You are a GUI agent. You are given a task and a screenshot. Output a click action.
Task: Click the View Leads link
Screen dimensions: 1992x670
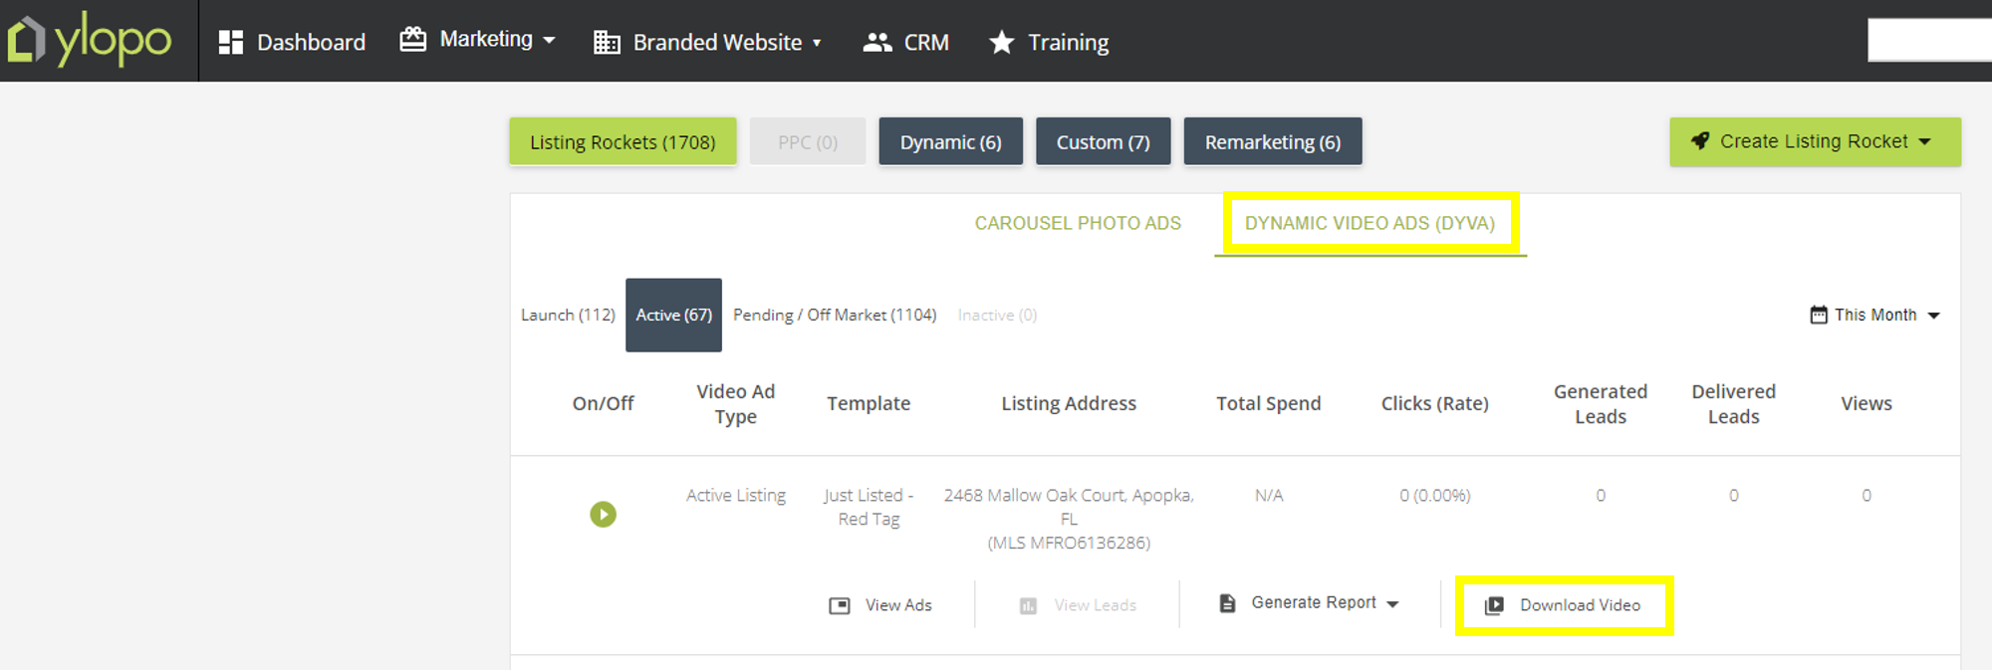(x=1077, y=605)
